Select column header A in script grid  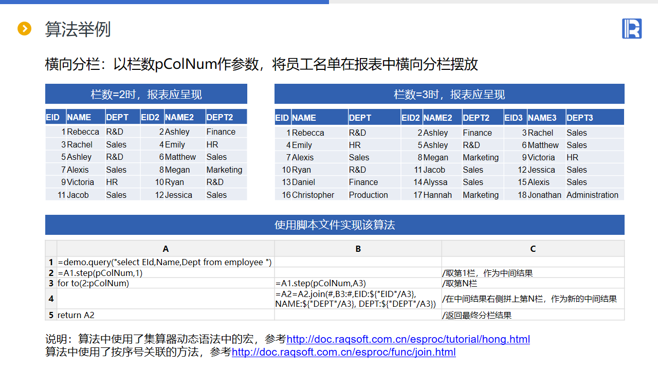[166, 249]
